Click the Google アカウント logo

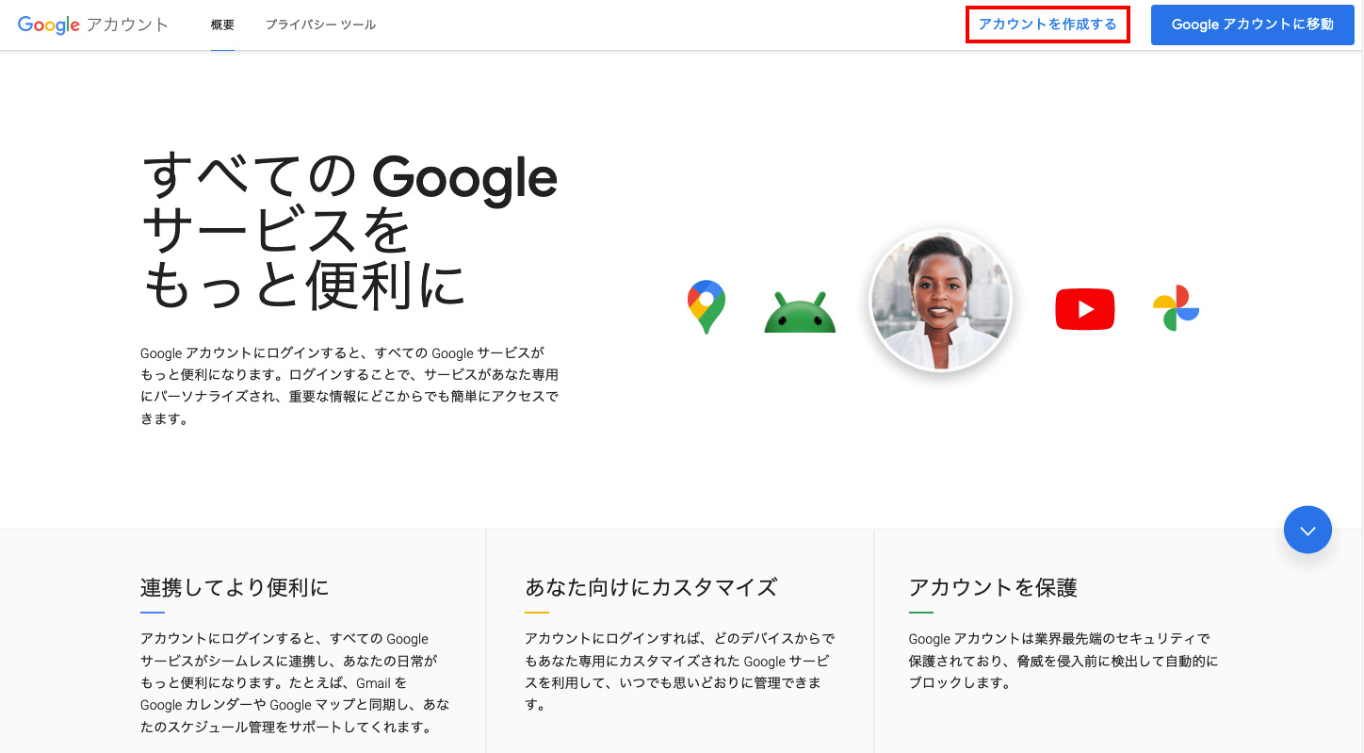93,25
